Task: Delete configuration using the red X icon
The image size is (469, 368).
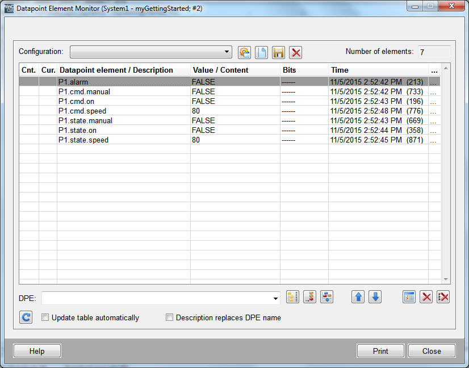Action: tap(295, 53)
